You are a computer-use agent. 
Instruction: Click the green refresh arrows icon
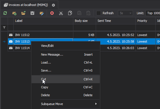(5, 13)
